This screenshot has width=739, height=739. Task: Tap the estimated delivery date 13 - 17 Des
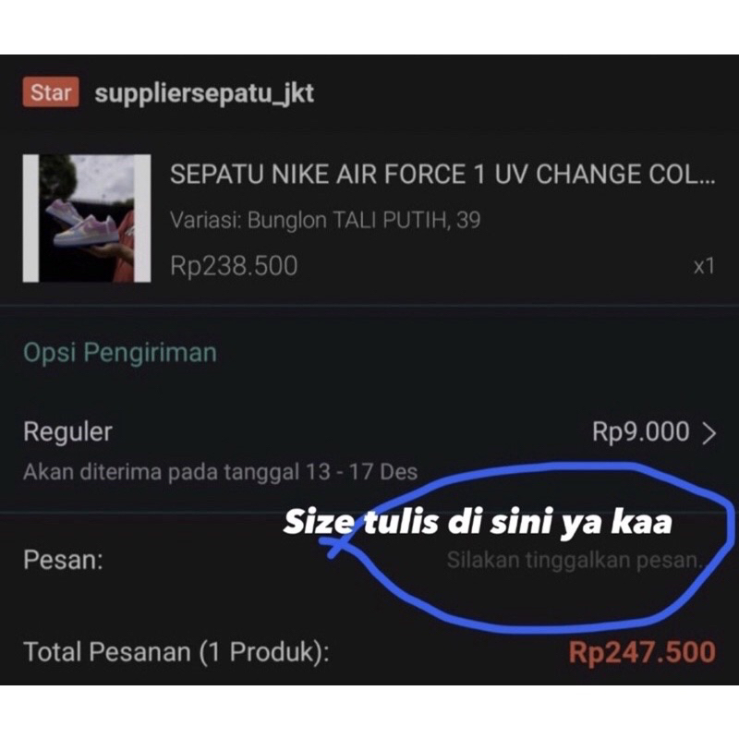pyautogui.click(x=361, y=472)
